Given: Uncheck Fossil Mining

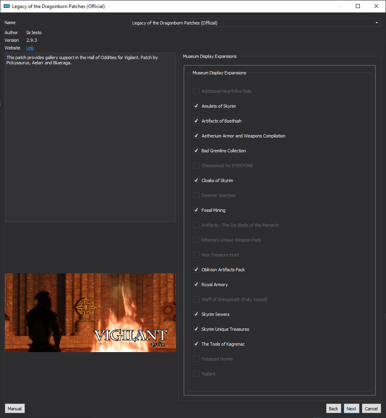Looking at the screenshot, I should click(196, 210).
